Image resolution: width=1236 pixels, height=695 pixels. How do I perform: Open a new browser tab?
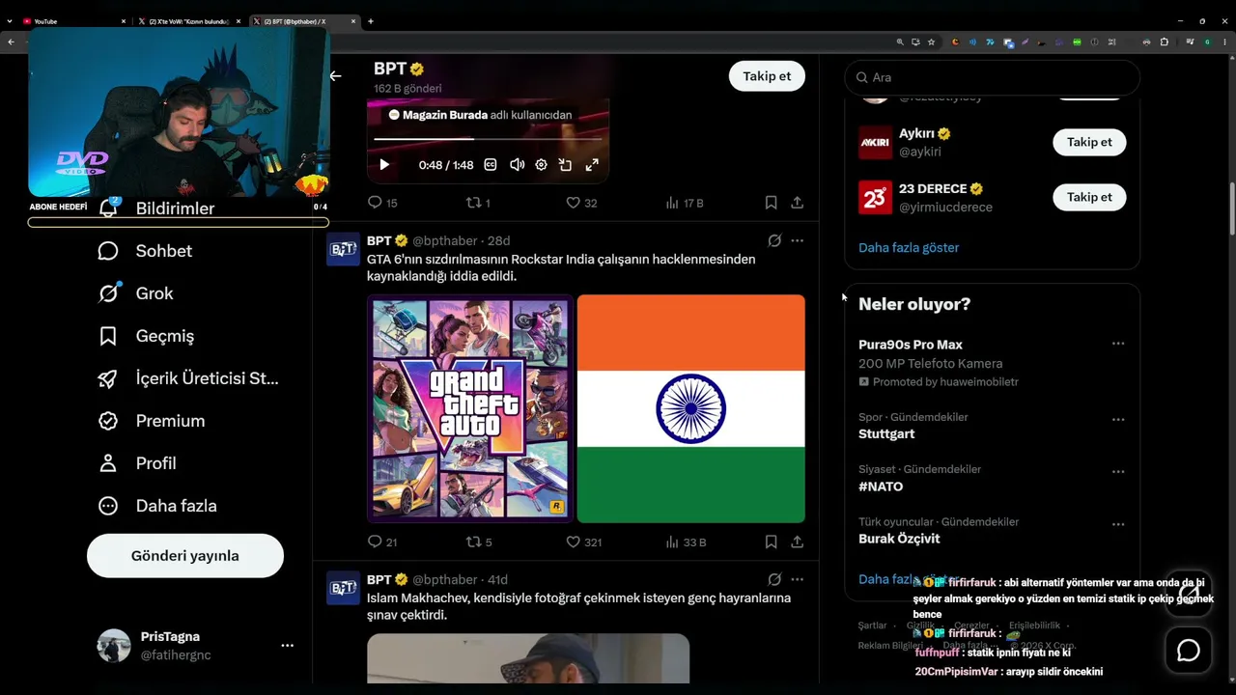pyautogui.click(x=371, y=21)
